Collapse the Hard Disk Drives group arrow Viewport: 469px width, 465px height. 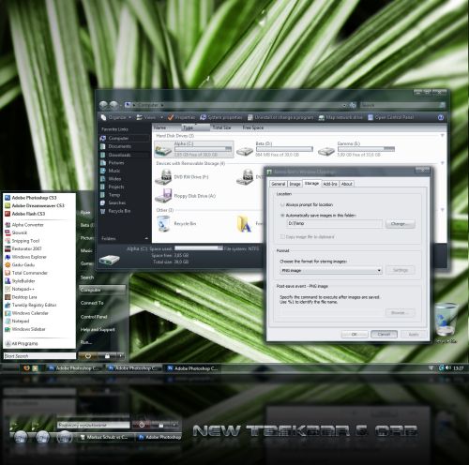point(443,136)
